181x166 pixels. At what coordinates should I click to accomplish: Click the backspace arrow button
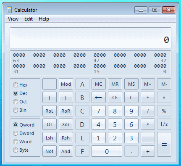tap(99, 97)
